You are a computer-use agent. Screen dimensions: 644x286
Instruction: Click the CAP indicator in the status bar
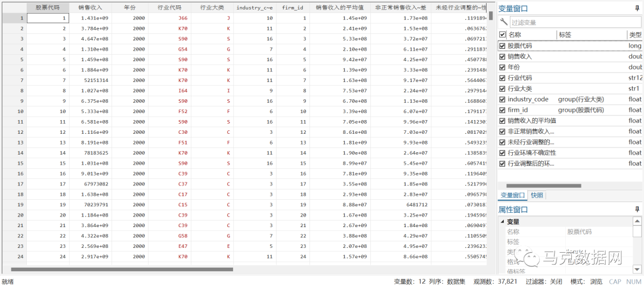[x=615, y=281]
